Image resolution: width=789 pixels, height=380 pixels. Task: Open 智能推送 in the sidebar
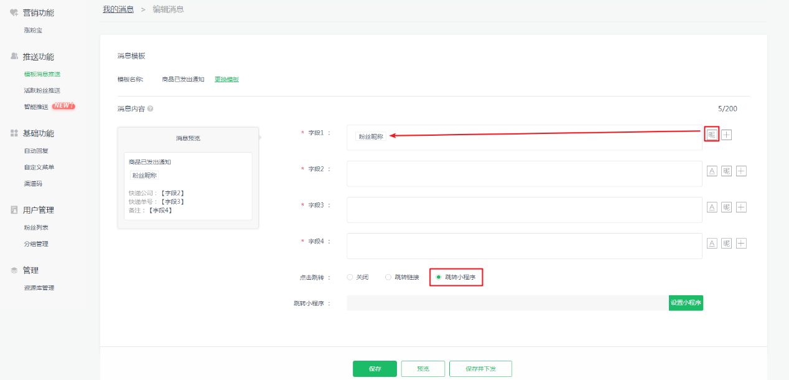[x=36, y=107]
